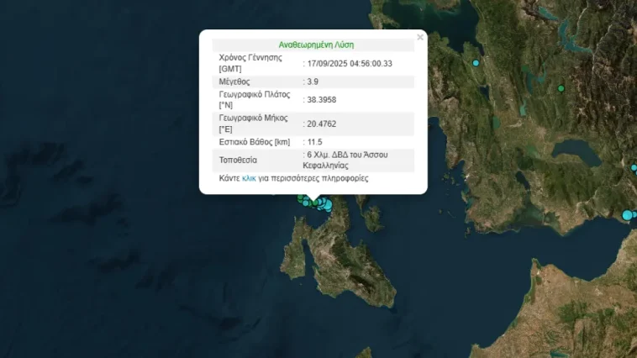Select the cyan marker northeast of the popup
The height and width of the screenshot is (358, 637).
[476, 64]
